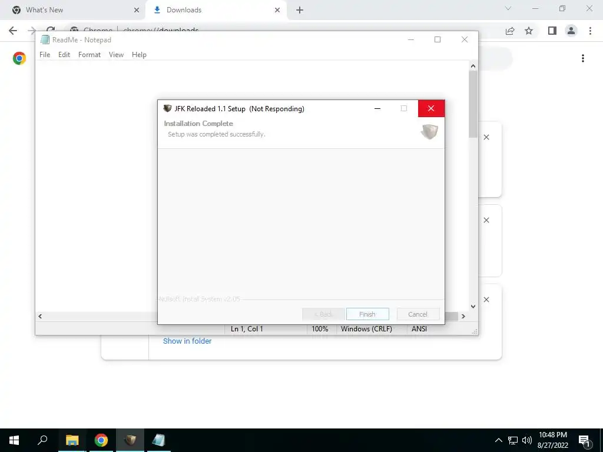The width and height of the screenshot is (603, 452).
Task: Maximize the ReadMe Notepad window
Action: (438, 39)
